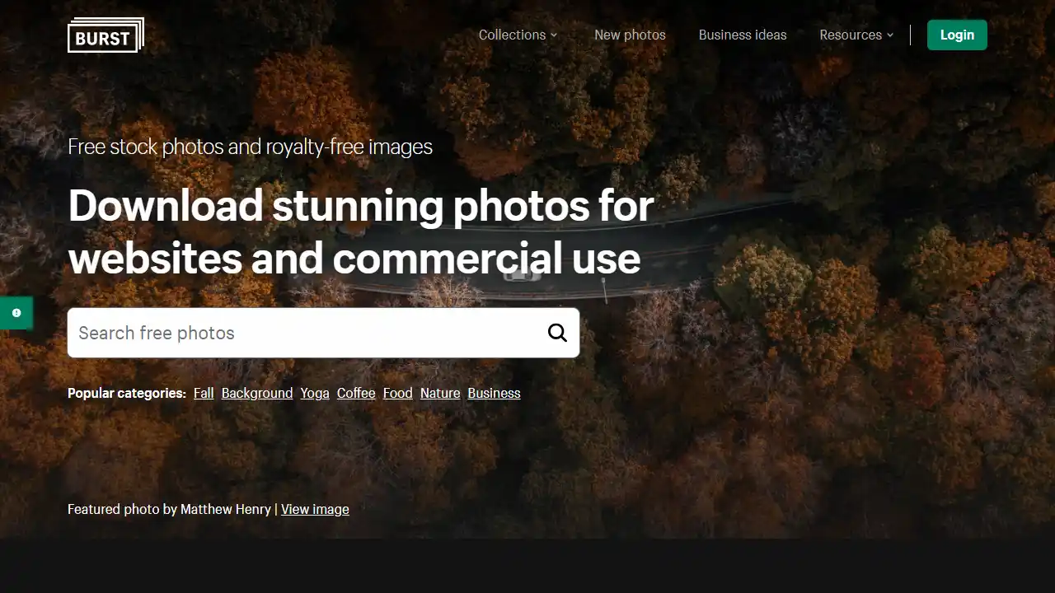This screenshot has height=593, width=1055.
Task: Open the New photos page
Action: point(630,35)
